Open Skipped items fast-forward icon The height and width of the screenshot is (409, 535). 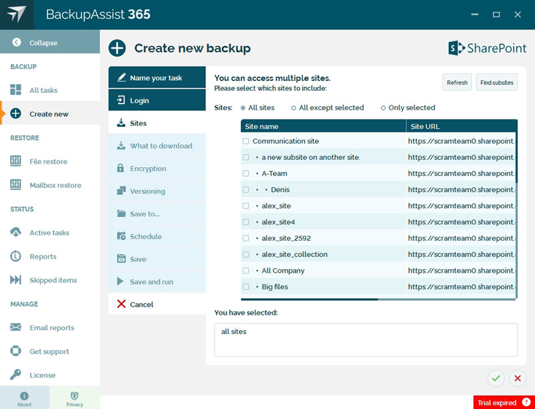15,280
